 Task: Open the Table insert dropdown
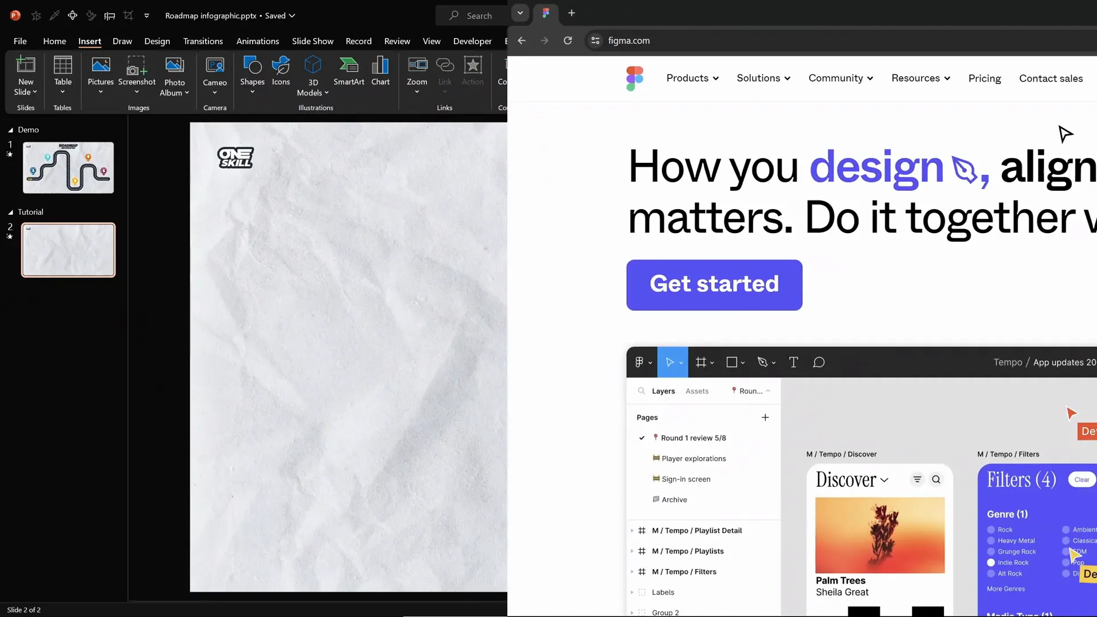(x=63, y=76)
